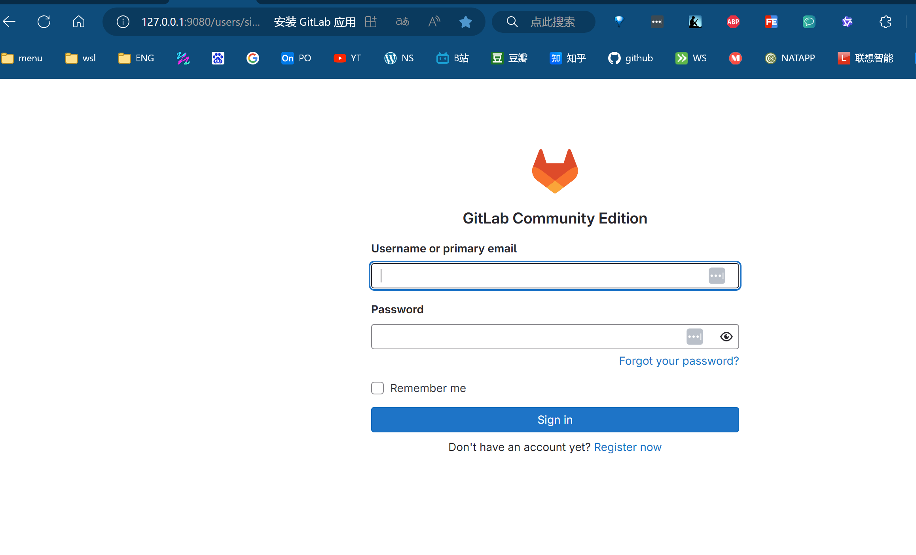Install the GitLab app from address bar
The height and width of the screenshot is (555, 916).
coord(315,22)
